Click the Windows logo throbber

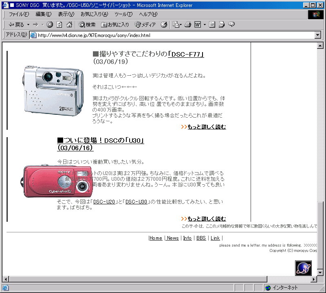click(315, 14)
